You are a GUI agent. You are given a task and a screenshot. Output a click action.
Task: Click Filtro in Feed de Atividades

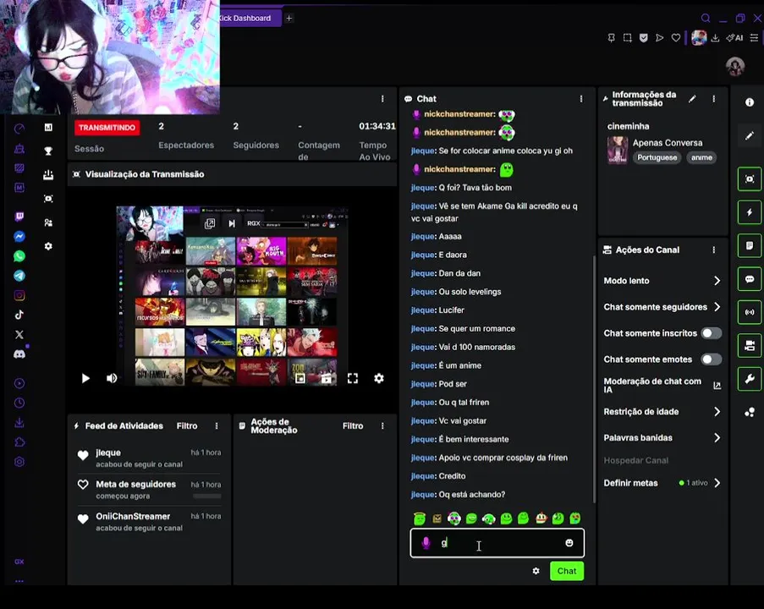click(187, 426)
